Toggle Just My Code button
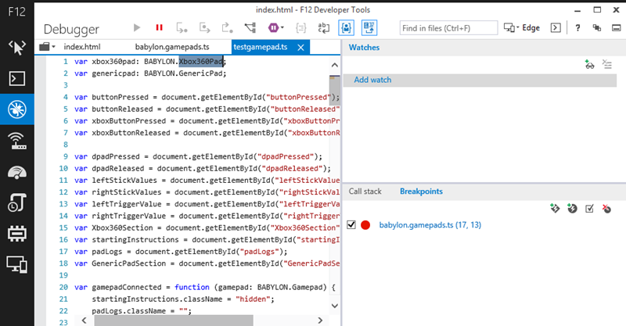This screenshot has height=326, width=626. coord(346,28)
